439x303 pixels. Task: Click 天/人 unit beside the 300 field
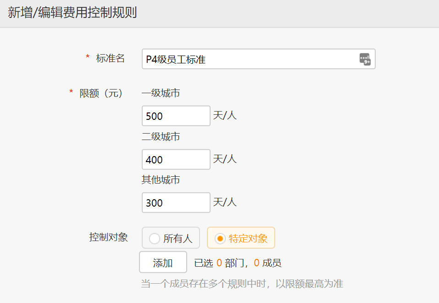pos(225,202)
